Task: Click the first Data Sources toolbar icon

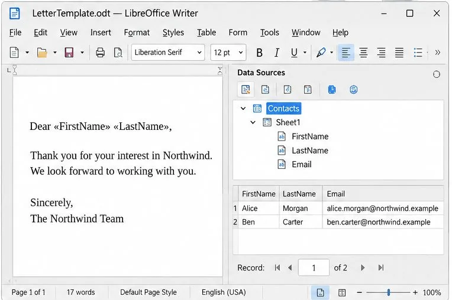Action: pos(246,89)
